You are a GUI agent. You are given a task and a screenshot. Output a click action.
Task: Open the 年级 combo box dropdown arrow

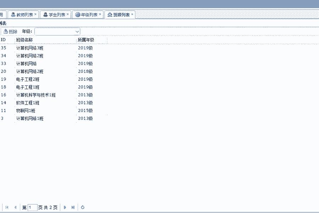point(77,32)
